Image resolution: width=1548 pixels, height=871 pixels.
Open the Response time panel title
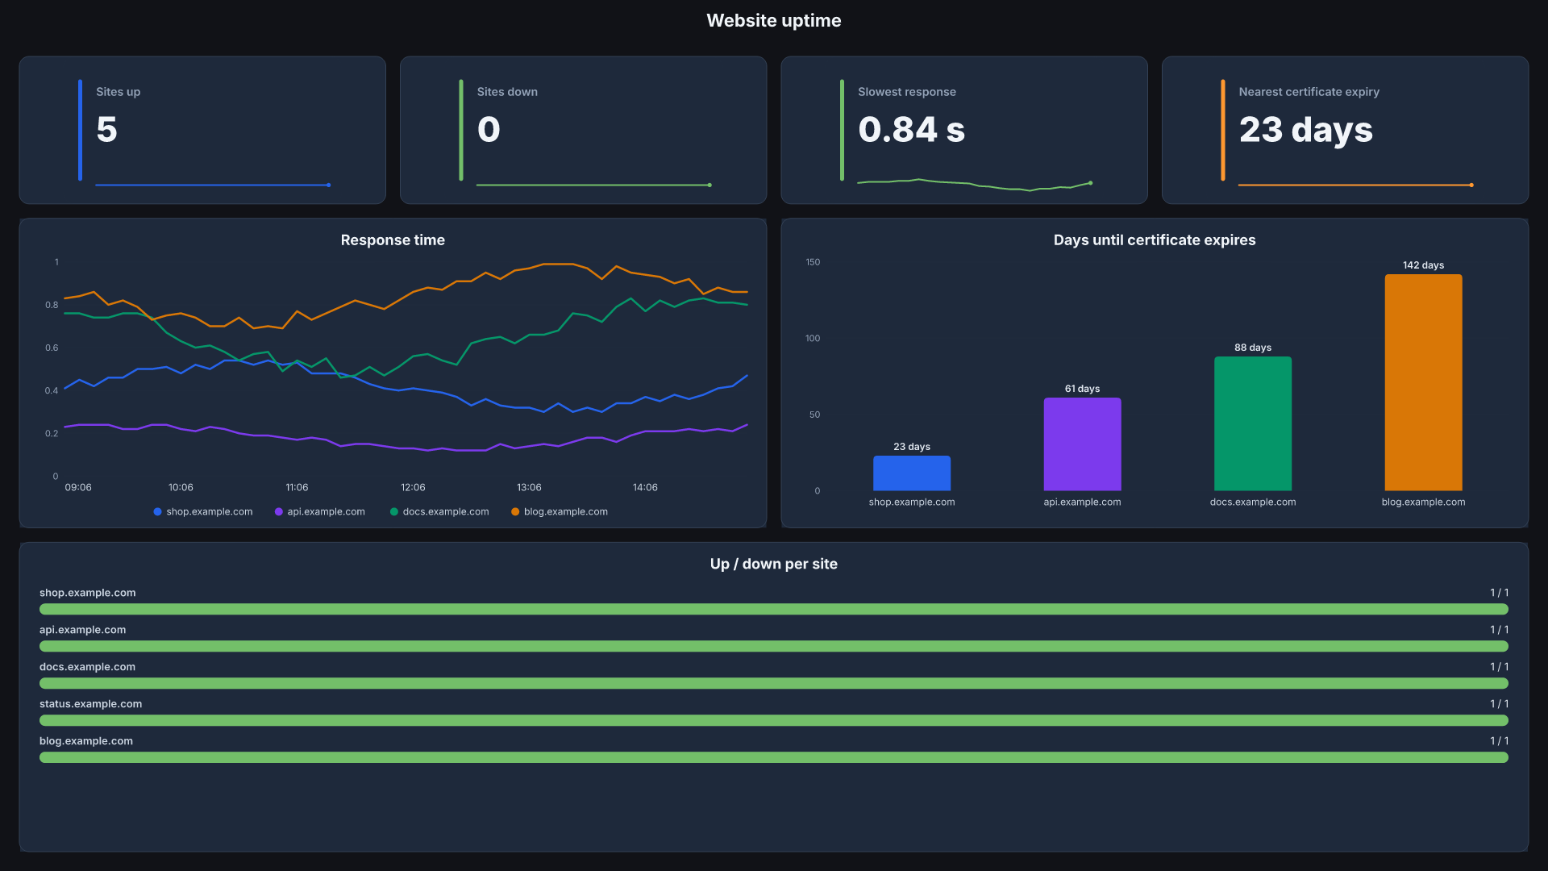pos(393,240)
